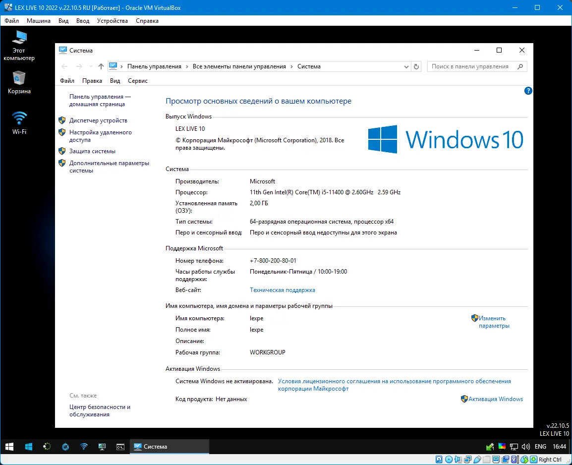This screenshot has width=572, height=465.
Task: Click Панель управления breadcrumb
Action: coord(154,66)
